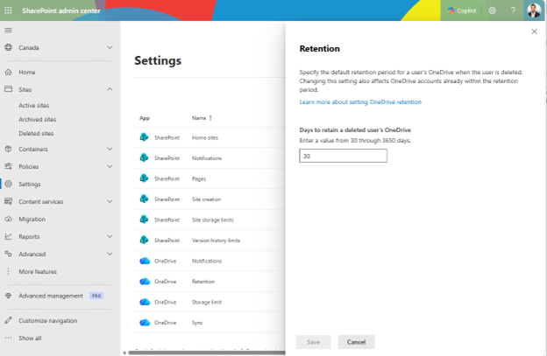
Task: Open the user profile picture
Action: [534, 10]
